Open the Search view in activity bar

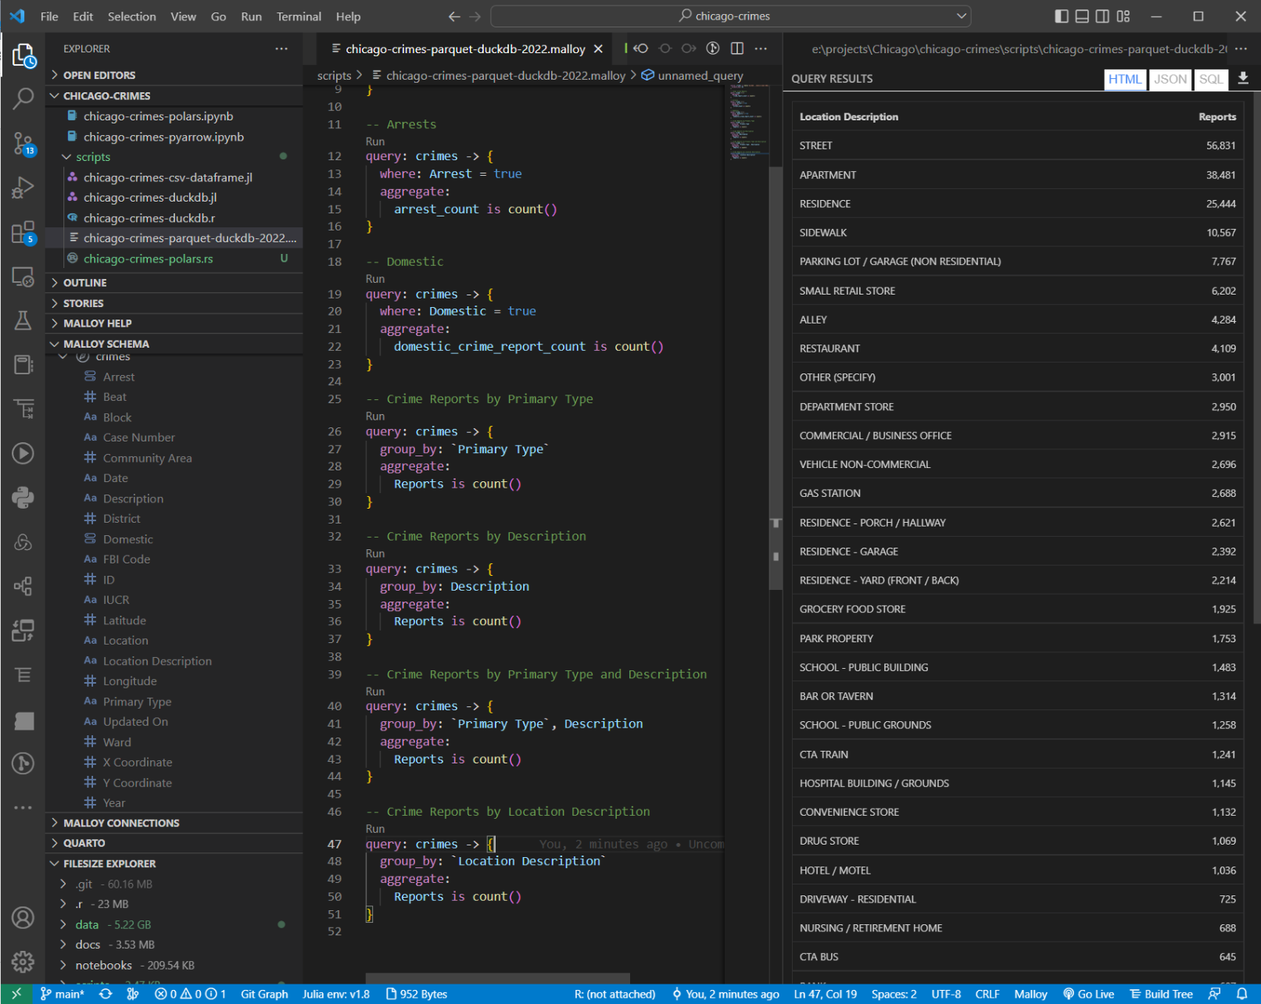tap(23, 98)
